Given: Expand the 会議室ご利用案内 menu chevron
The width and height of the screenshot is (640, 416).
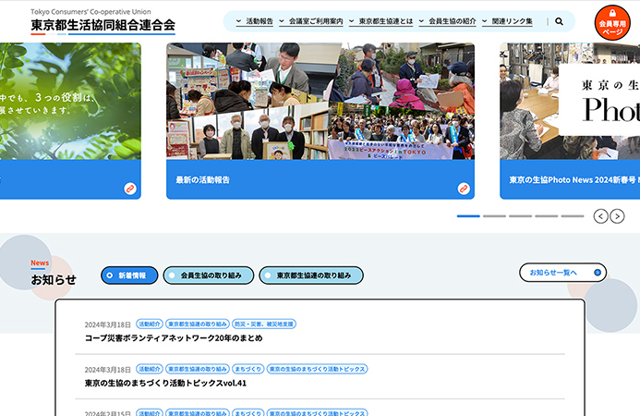Looking at the screenshot, I should point(282,21).
